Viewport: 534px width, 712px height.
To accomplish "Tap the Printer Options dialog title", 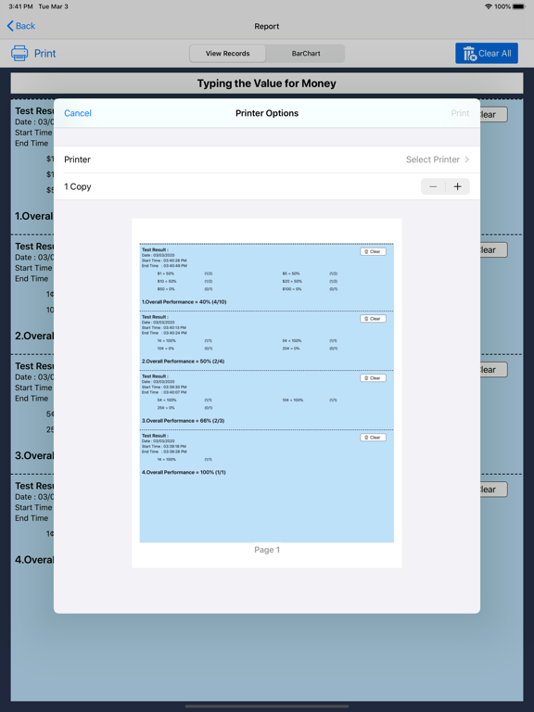I will [x=267, y=113].
